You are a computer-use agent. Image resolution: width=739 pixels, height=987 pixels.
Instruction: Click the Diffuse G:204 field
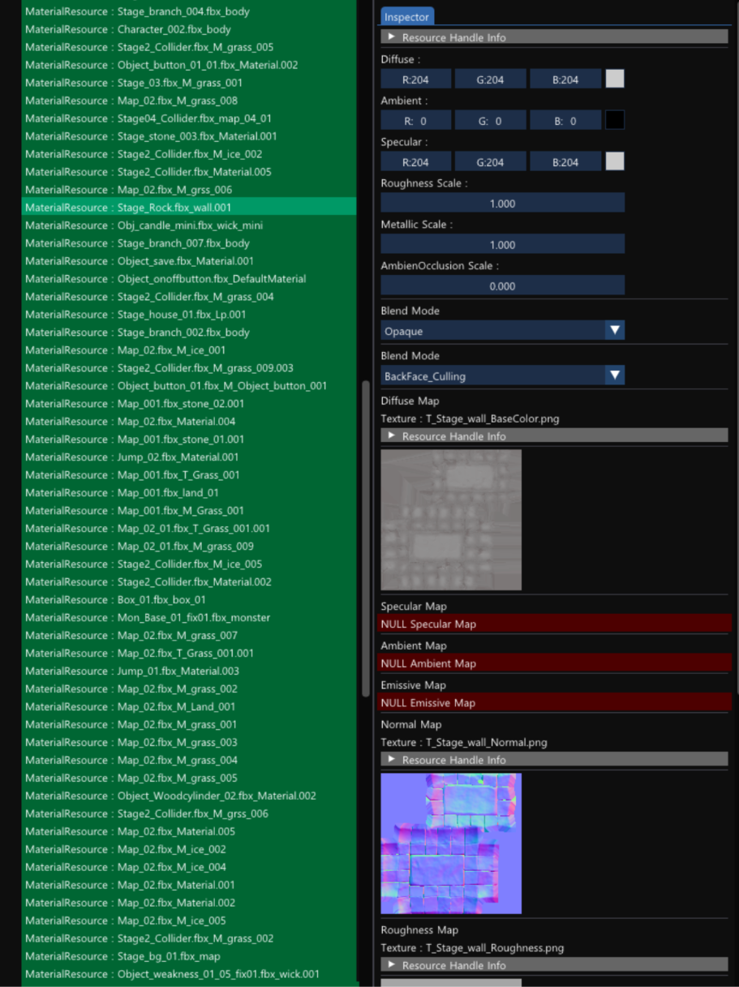(x=491, y=79)
